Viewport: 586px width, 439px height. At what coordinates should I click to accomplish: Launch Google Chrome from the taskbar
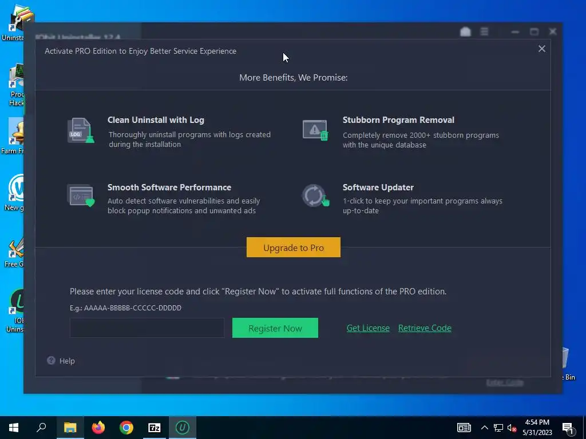pos(126,428)
